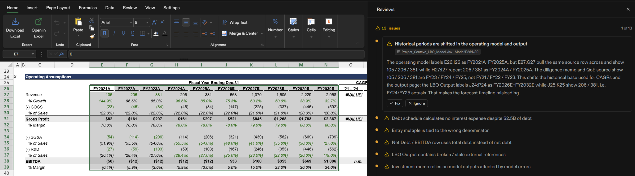The width and height of the screenshot is (635, 176).
Task: Open the E7 Name Box dropdown
Action: (33, 54)
